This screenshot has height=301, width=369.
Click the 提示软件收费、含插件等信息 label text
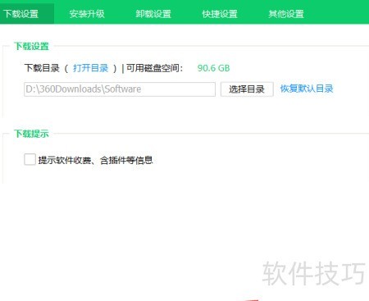pyautogui.click(x=95, y=160)
